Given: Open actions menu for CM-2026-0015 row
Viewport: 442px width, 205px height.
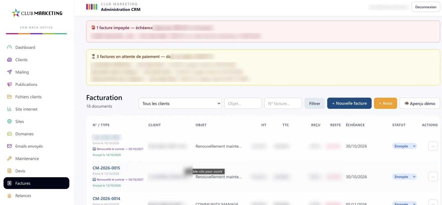Looking at the screenshot, I should click(x=433, y=177).
